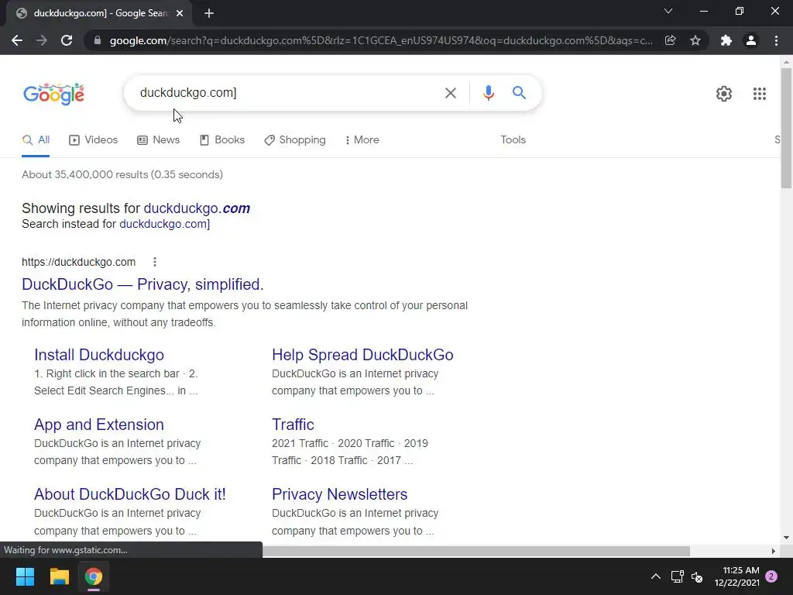Open a new tab with plus button
This screenshot has height=595, width=793.
click(209, 14)
